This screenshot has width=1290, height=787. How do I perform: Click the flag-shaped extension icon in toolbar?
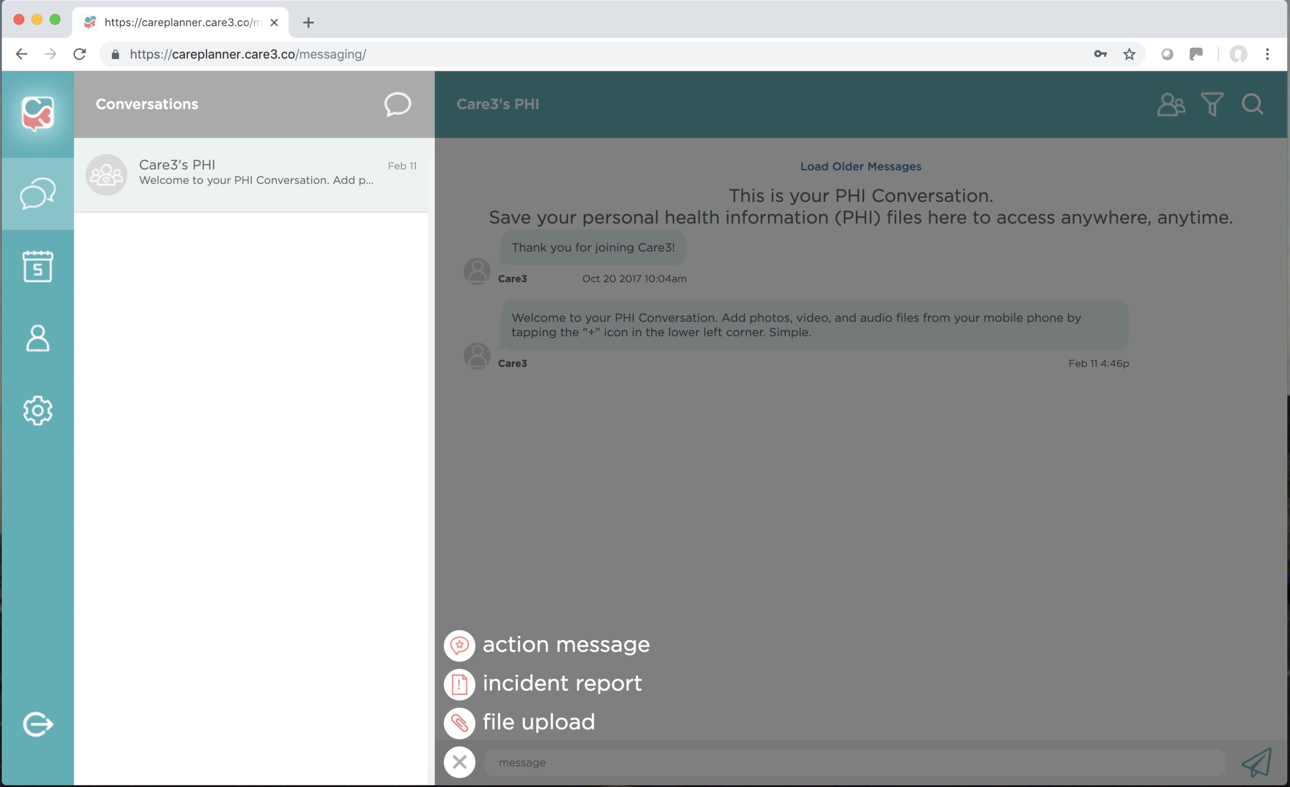click(1196, 54)
